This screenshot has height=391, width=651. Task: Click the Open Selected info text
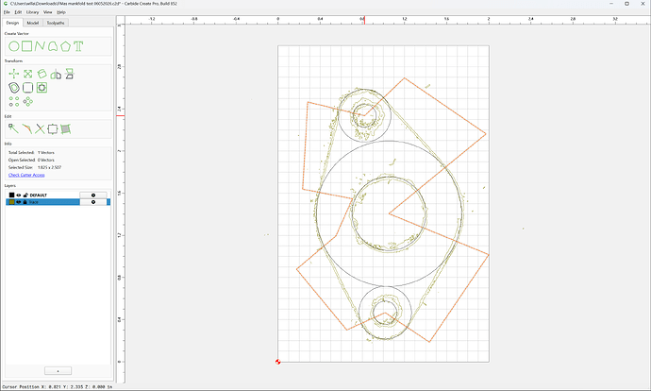pyautogui.click(x=31, y=160)
